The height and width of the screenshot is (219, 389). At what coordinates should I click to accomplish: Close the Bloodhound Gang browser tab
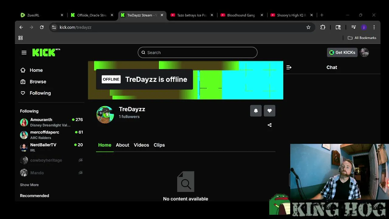coord(262,15)
